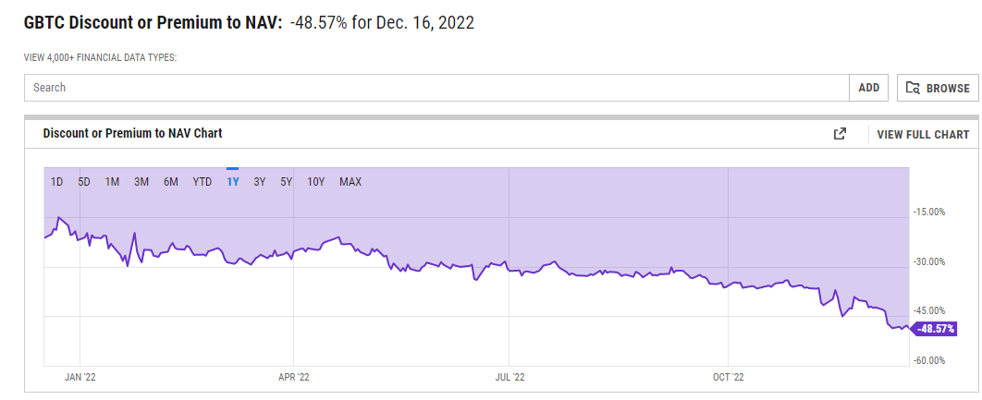Change chart range to 3Y
The image size is (982, 400).
coord(260,182)
